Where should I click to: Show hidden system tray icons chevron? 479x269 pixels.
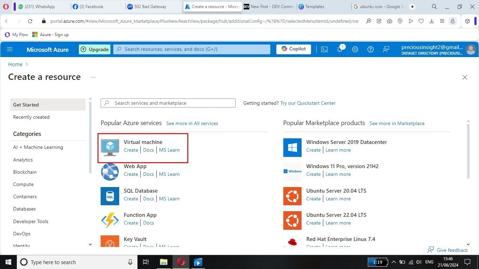(x=393, y=262)
